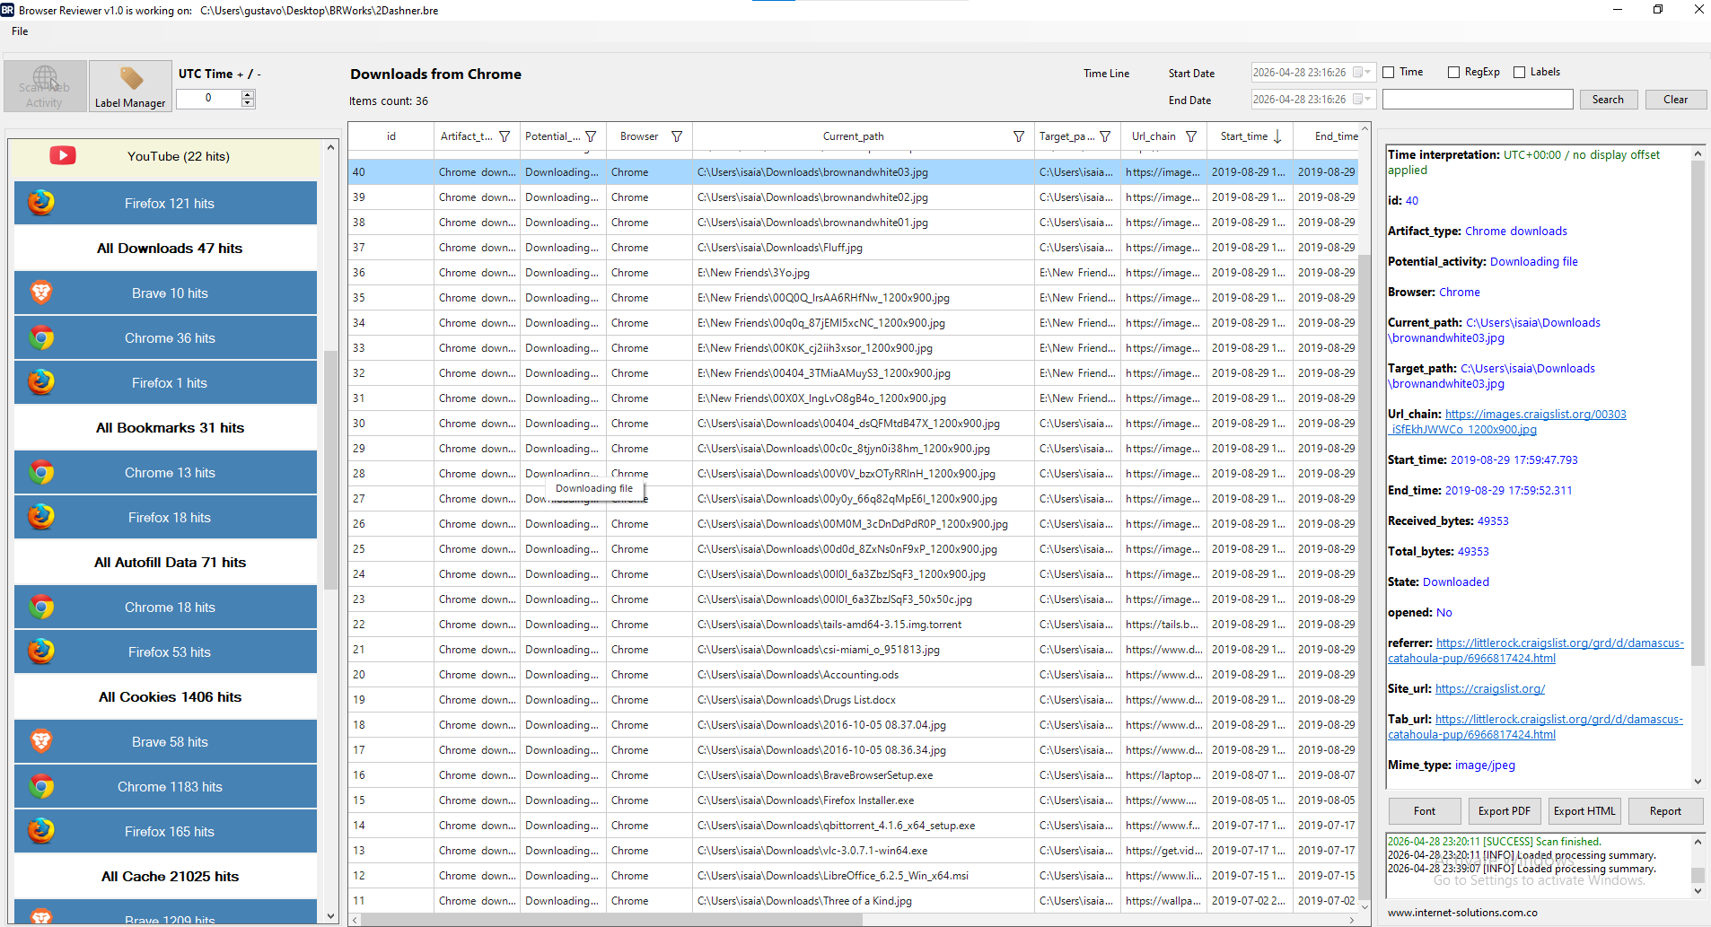Click the UTC offset number field
The width and height of the screenshot is (1711, 927).
208,99
